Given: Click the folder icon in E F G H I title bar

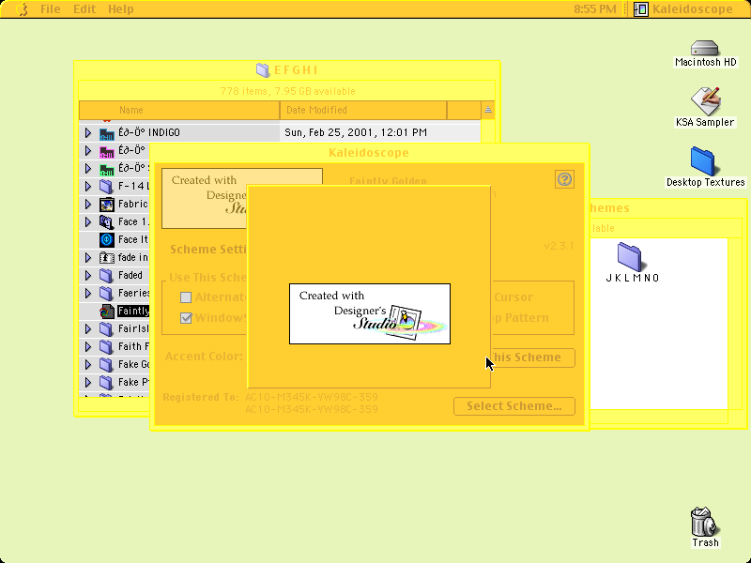Looking at the screenshot, I should pos(263,70).
